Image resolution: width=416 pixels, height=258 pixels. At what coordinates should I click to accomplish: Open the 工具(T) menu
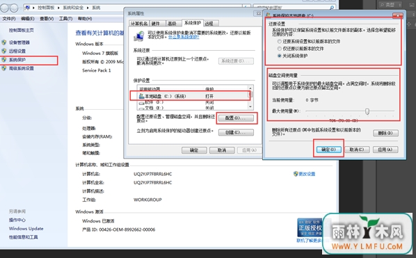pos(66,19)
